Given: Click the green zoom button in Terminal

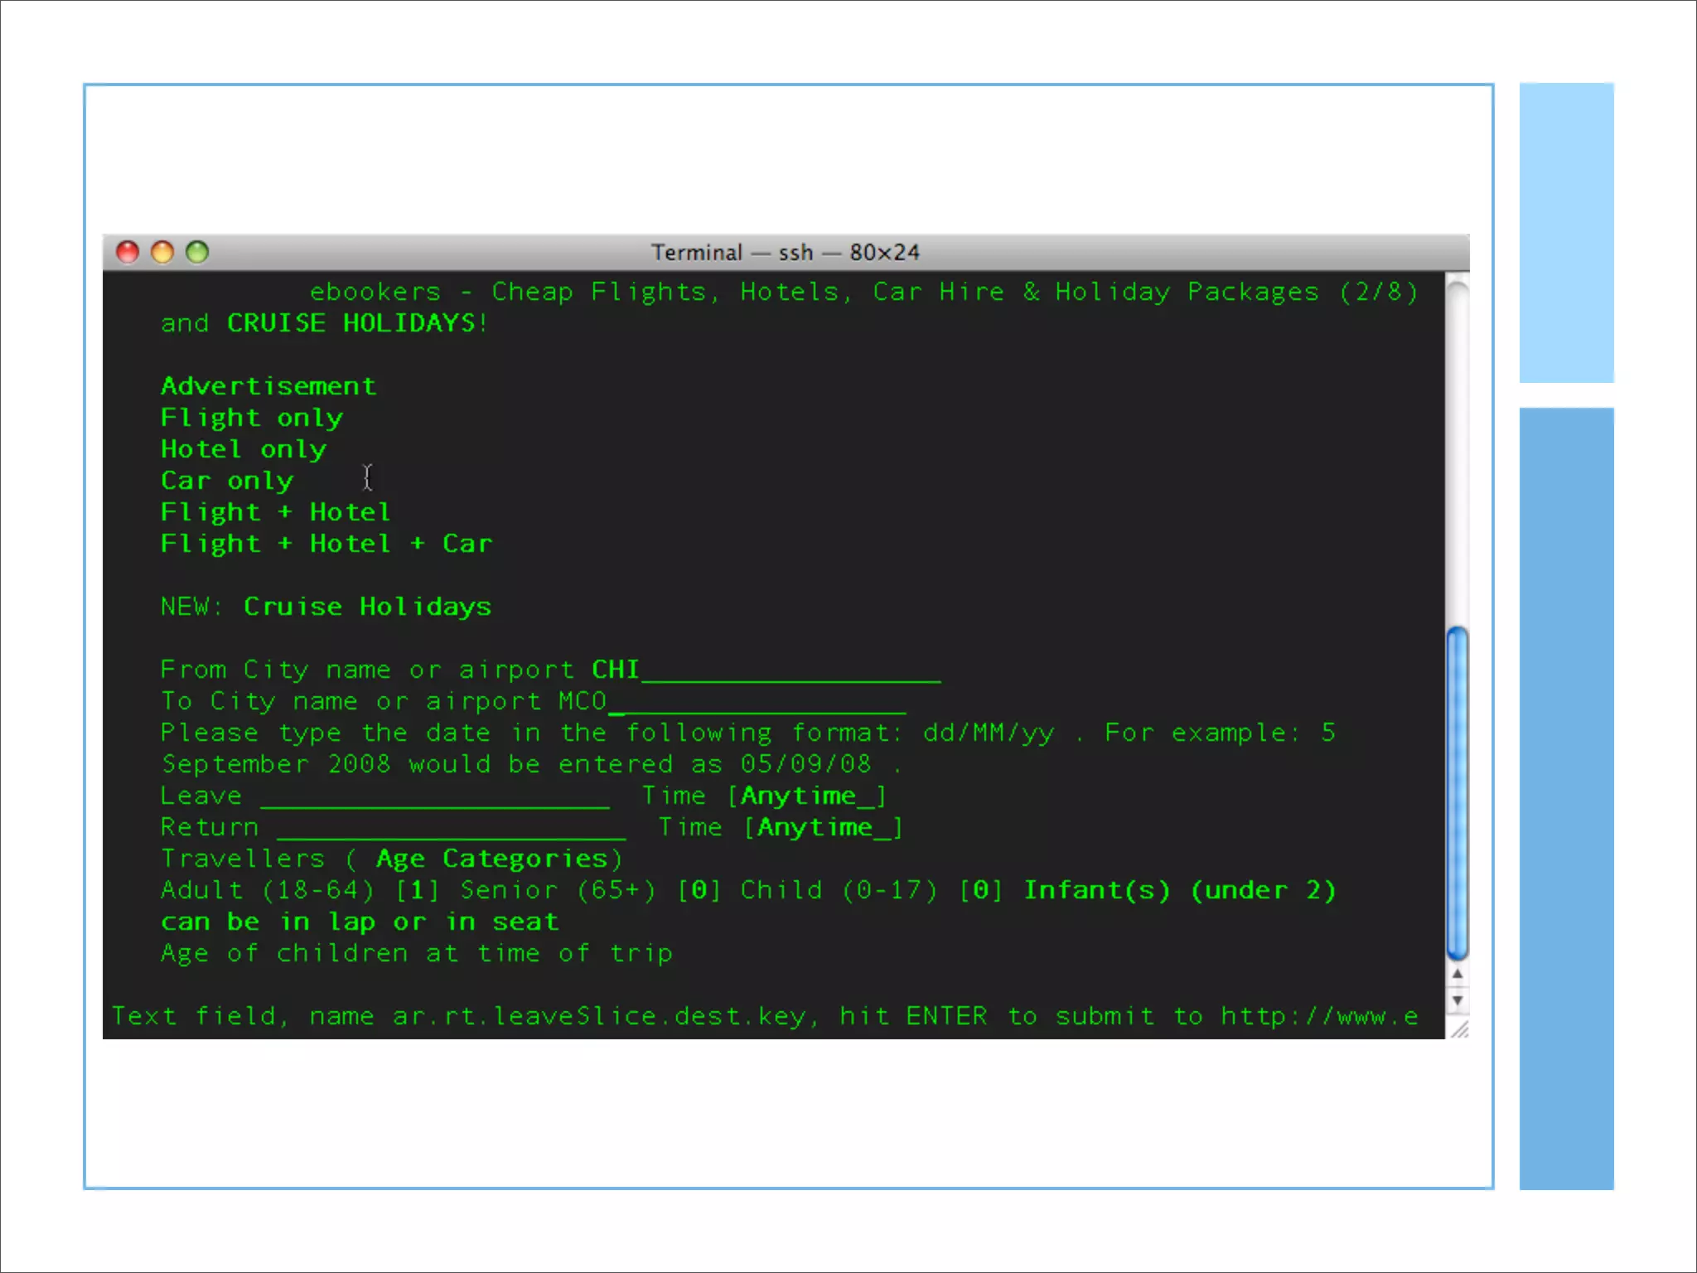Looking at the screenshot, I should point(197,252).
